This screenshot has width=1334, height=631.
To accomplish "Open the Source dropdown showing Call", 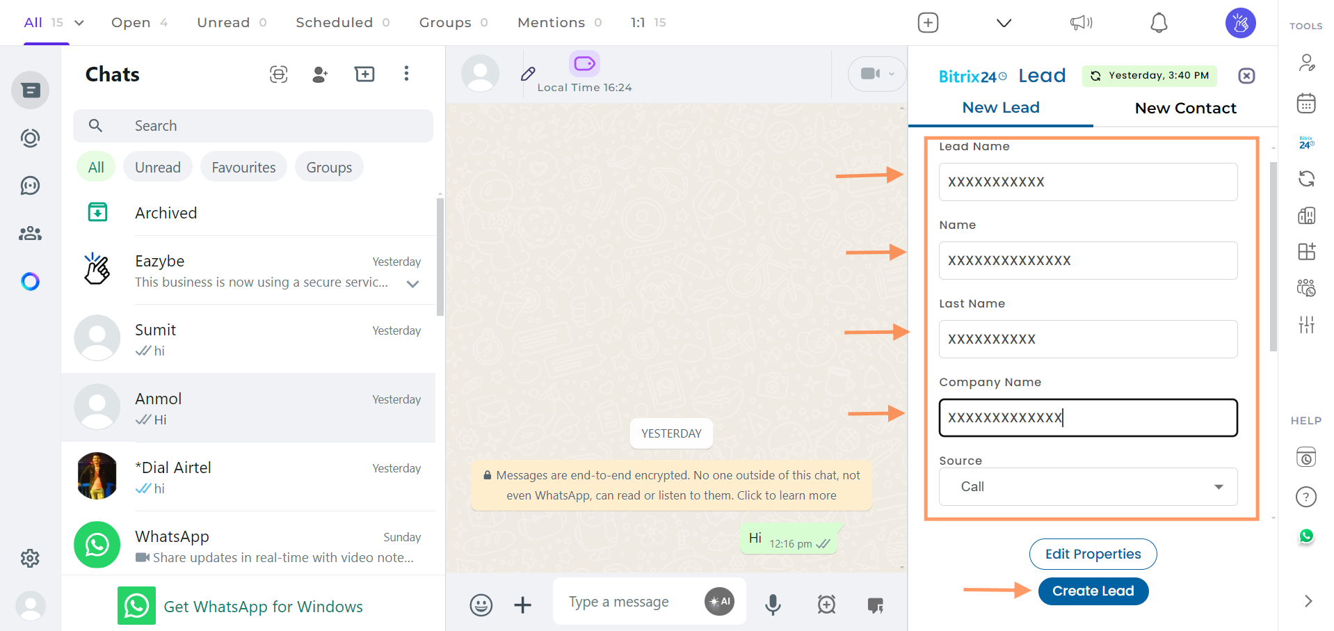I will (x=1088, y=486).
